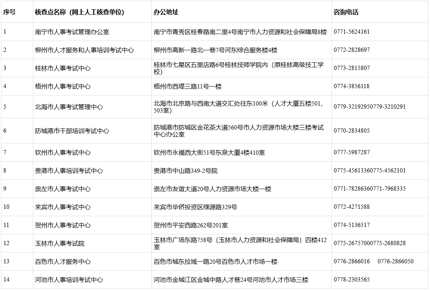This screenshot has height=290, width=430.
Task: Click the address 百色市城东拉域一路20号
Action: coord(188,261)
